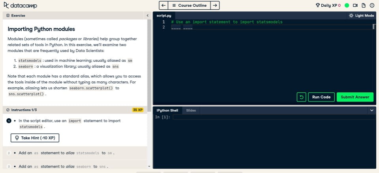Click the 'Importing Python modules' heading

(41, 29)
